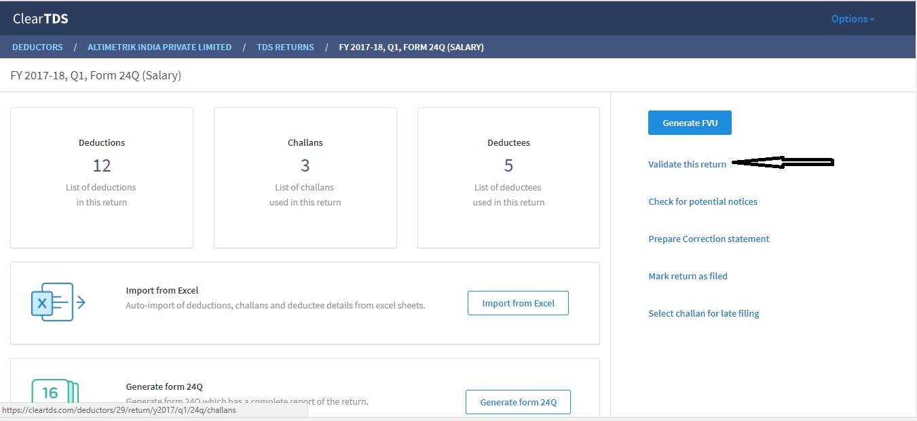Open the Challans card

point(305,178)
